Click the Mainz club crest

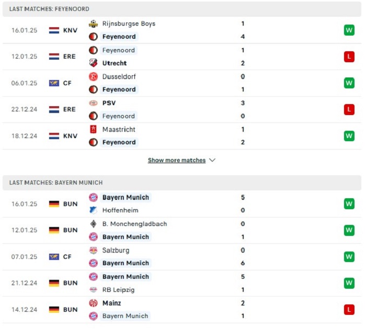pyautogui.click(x=94, y=303)
